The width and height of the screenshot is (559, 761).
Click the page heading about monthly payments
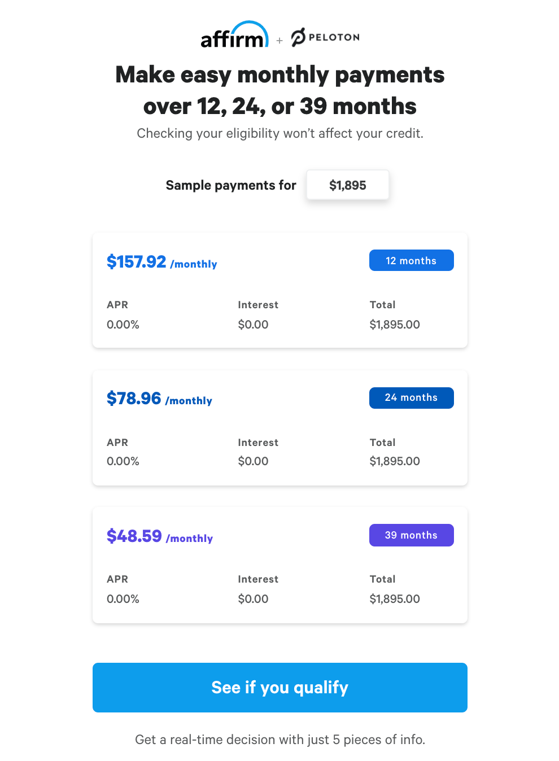(x=279, y=90)
